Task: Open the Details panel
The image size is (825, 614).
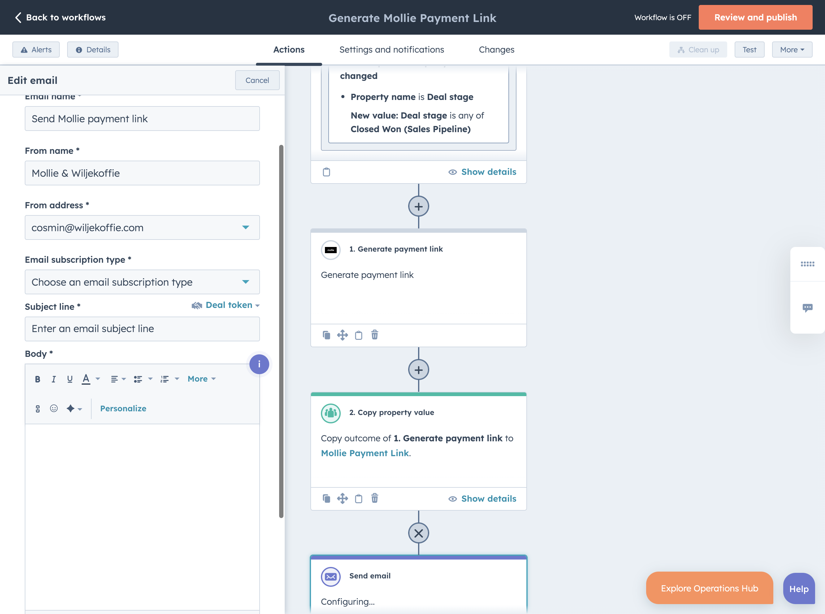Action: tap(93, 50)
